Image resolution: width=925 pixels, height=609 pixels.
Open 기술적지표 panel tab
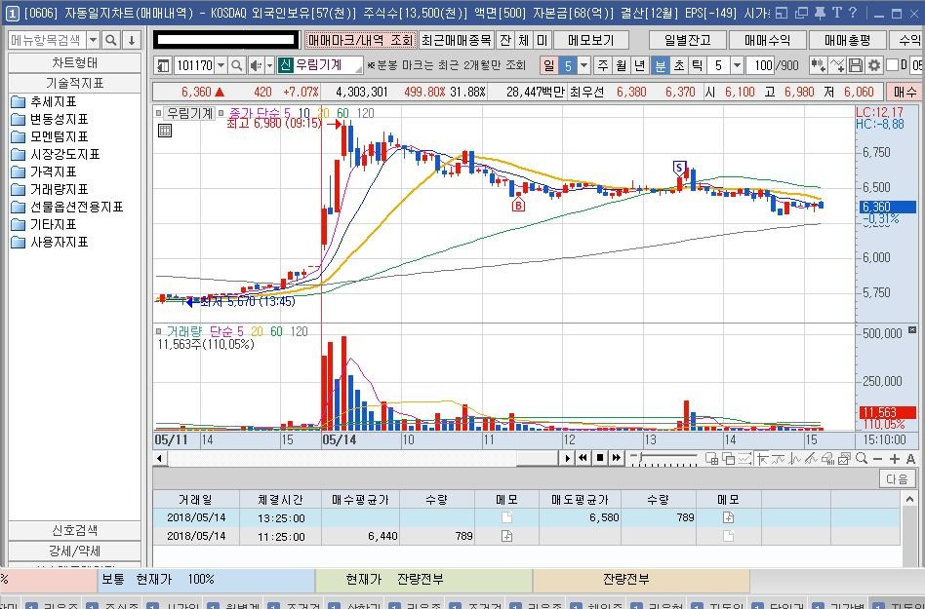74,83
